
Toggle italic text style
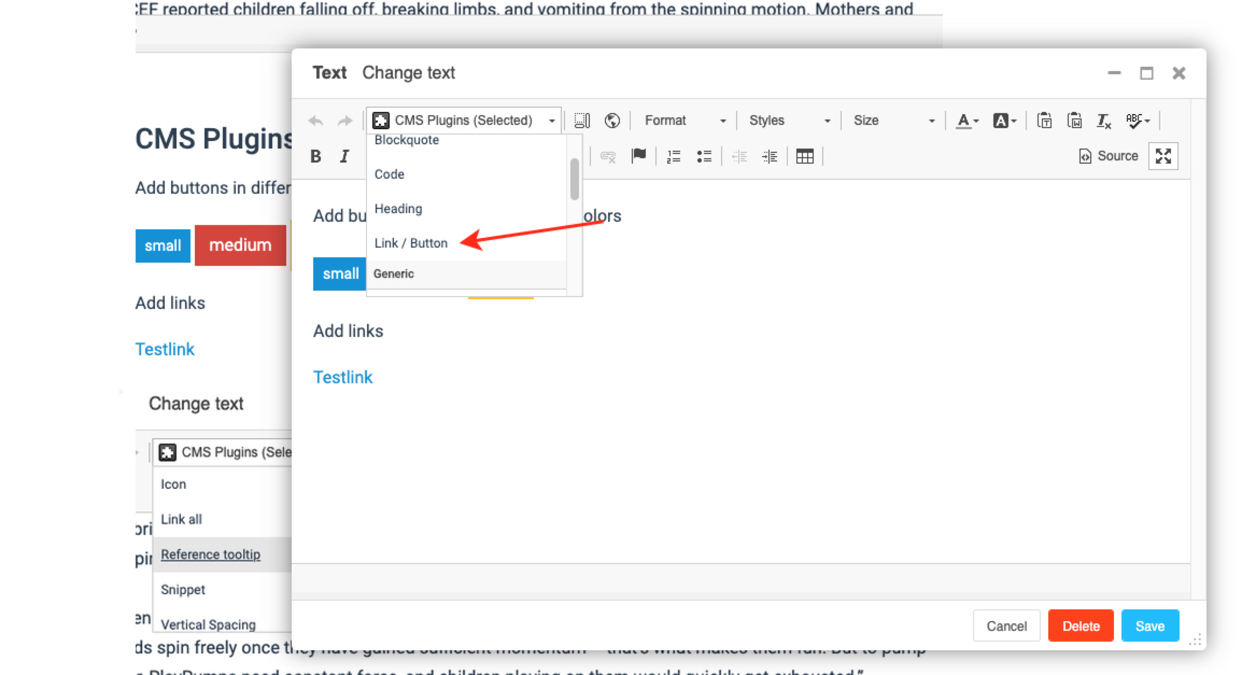[x=344, y=157]
